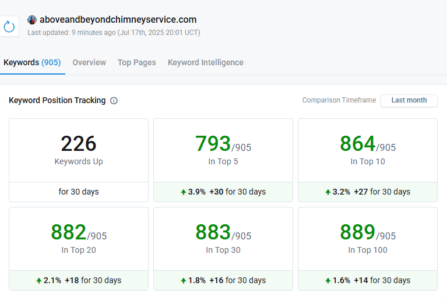
Task: Click the 864 In Top 10 count
Action: pyautogui.click(x=357, y=144)
